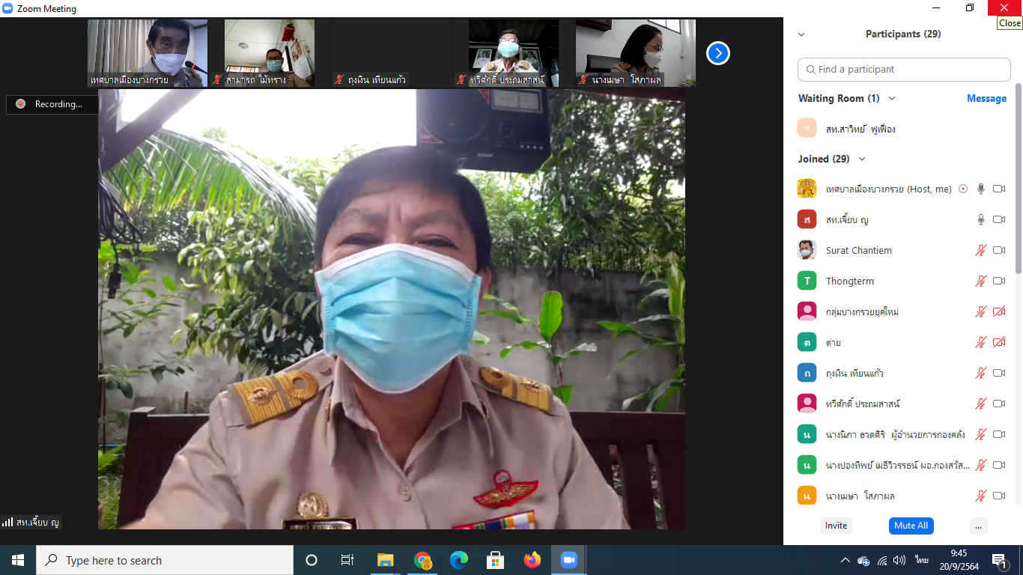Click disabled camera icon for กลุ่มบางกรวยยุคใหม่
Image resolution: width=1023 pixels, height=575 pixels.
coord(999,312)
